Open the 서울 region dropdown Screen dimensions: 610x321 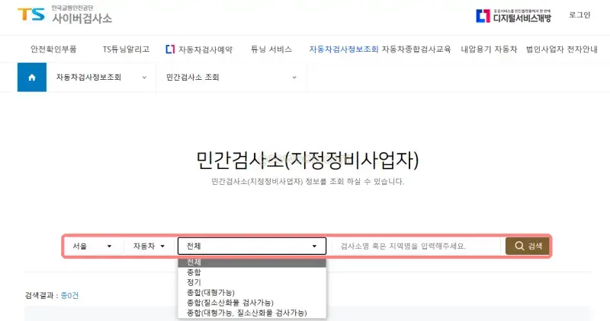pos(92,246)
